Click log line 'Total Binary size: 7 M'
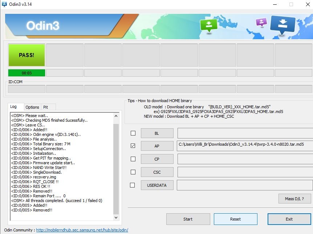The image size is (313, 234). pos(41,144)
